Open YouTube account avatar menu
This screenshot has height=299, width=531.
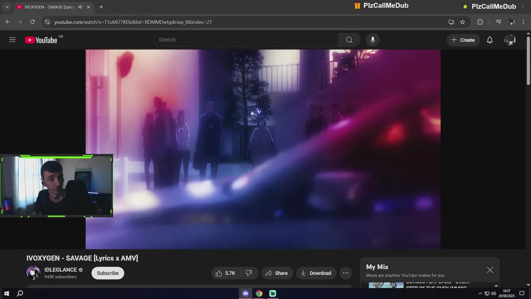pos(510,40)
